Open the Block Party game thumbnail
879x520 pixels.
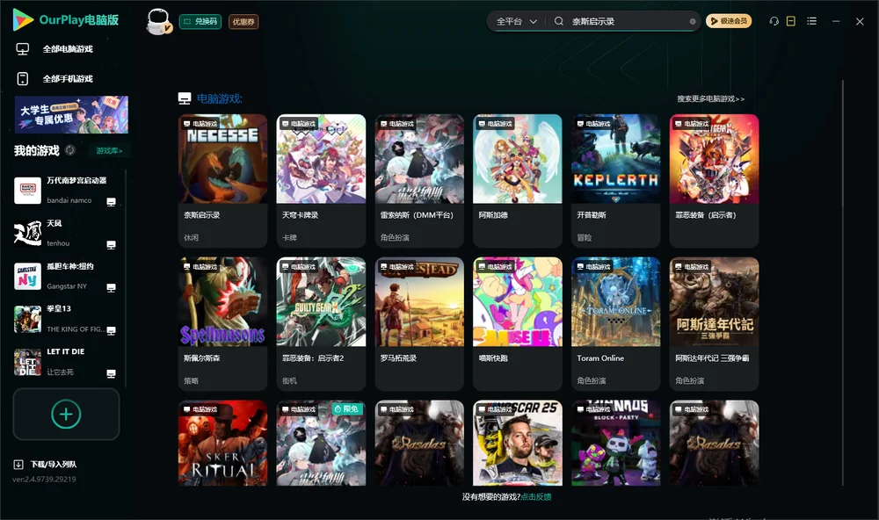(x=615, y=443)
